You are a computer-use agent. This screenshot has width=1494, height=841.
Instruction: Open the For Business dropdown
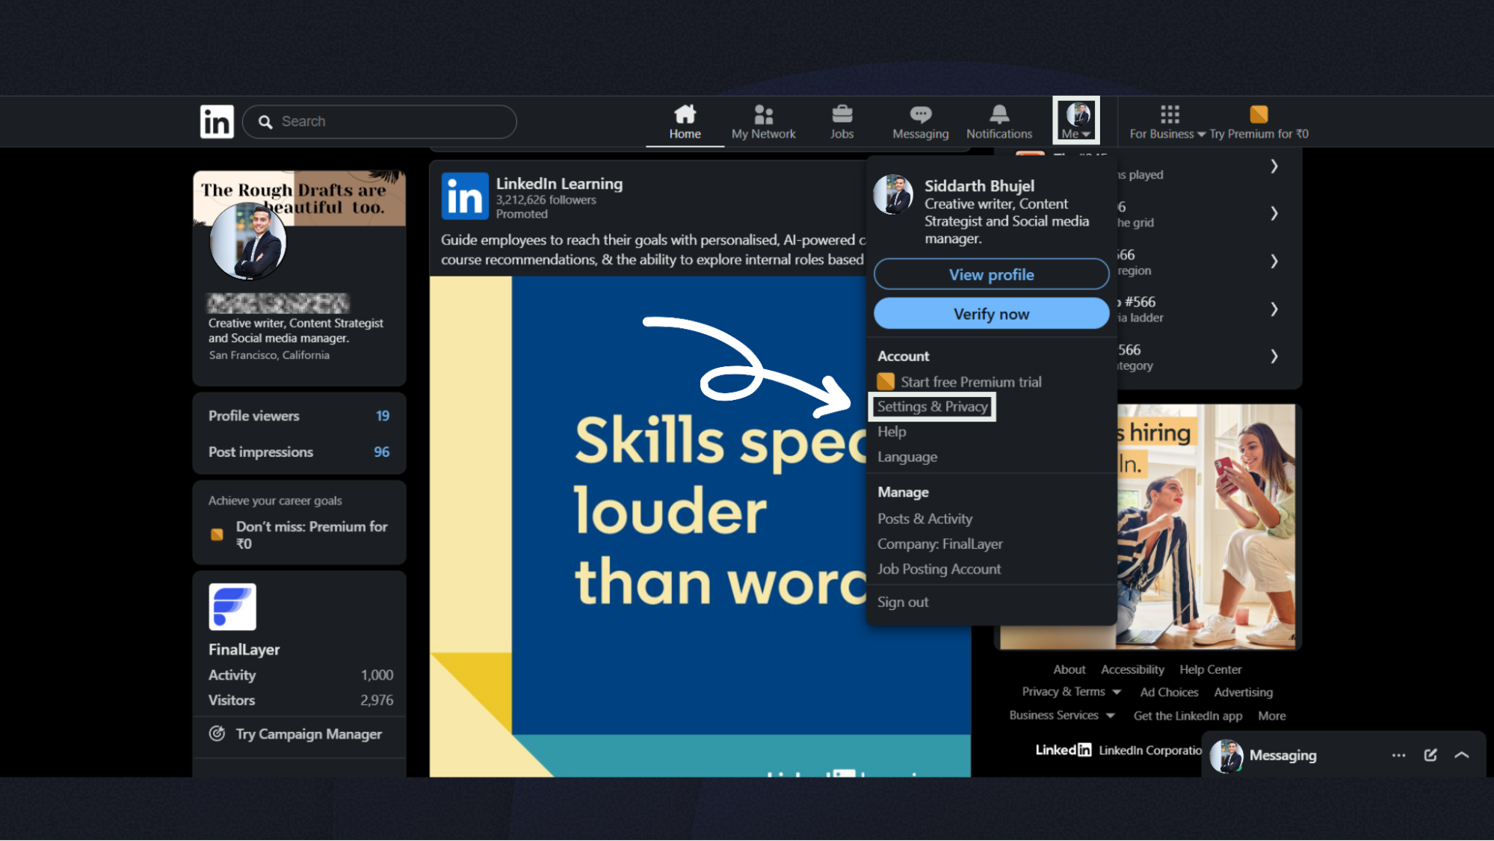click(1167, 122)
